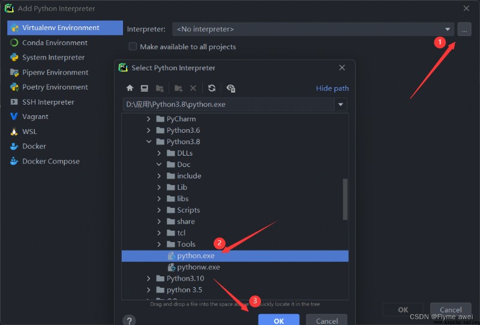Toggle show hidden files icon

coord(231,88)
